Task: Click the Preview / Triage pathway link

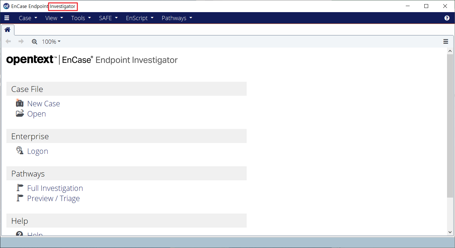Action: point(53,199)
